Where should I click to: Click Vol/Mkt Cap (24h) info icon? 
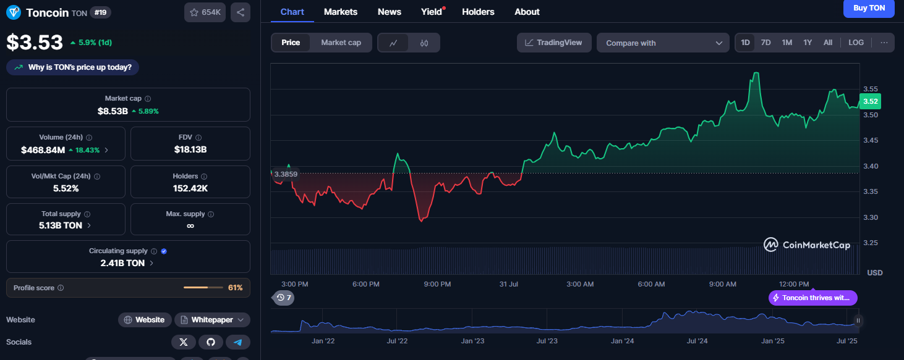pos(97,177)
